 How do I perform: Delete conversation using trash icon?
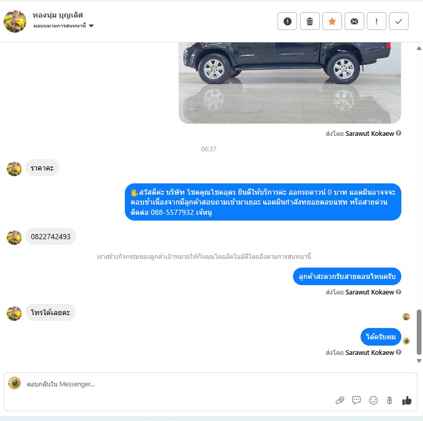click(x=310, y=21)
